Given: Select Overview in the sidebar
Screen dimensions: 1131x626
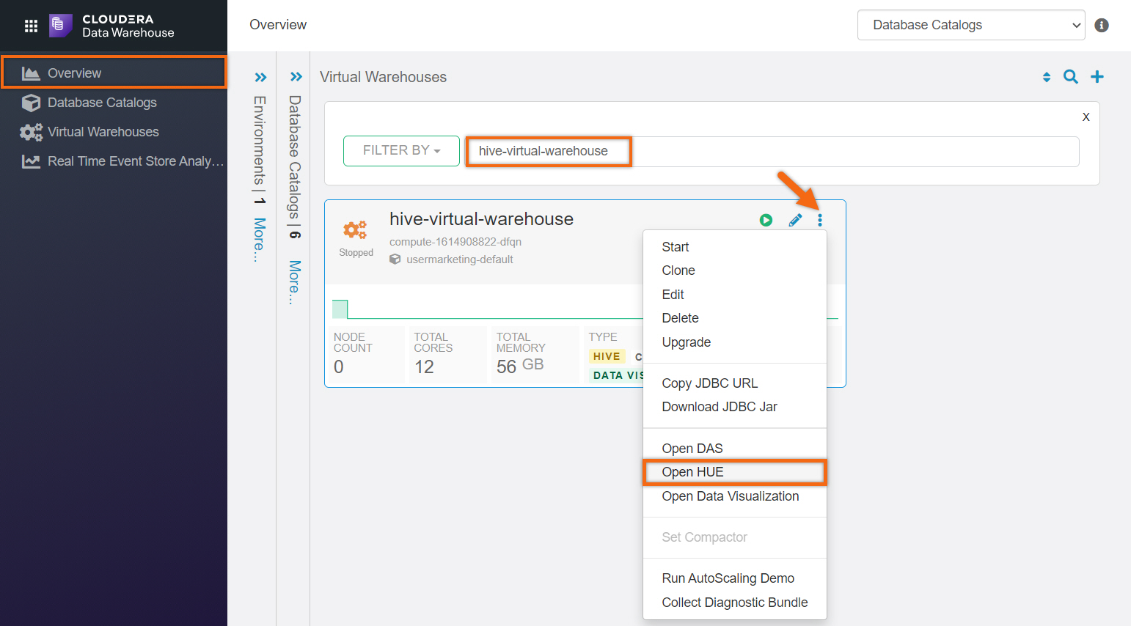Looking at the screenshot, I should (114, 73).
